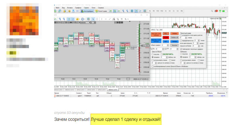Show Market Watch via toolbar icon
Image resolution: width=234 pixels, height=125 pixels.
pos(65,11)
